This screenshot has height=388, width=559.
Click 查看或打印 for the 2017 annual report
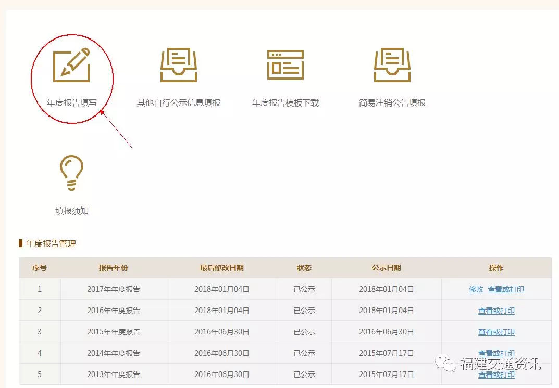(x=505, y=289)
